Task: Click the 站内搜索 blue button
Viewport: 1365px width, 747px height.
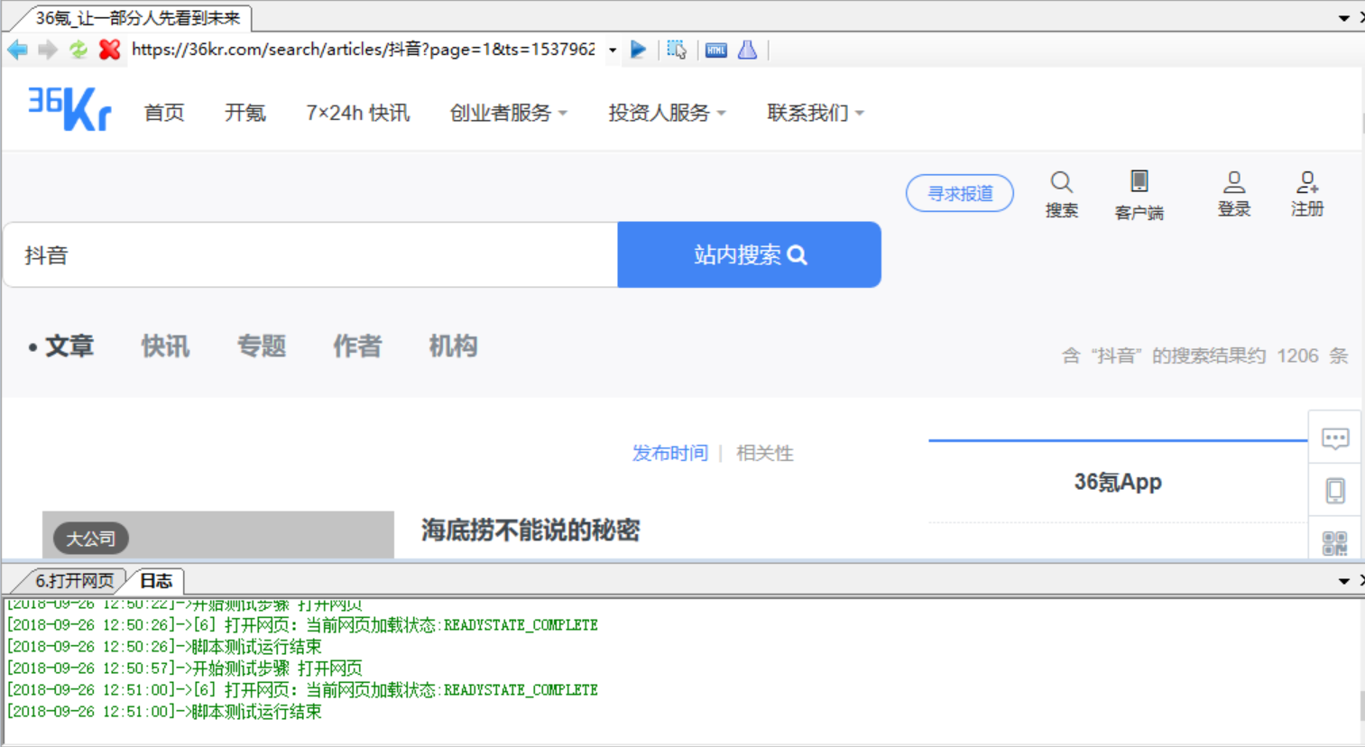Action: (x=750, y=255)
